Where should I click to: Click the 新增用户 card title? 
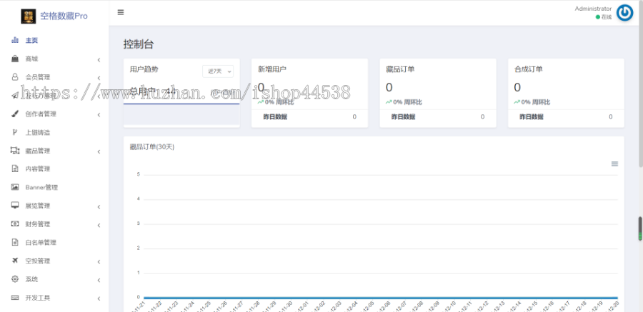point(272,69)
